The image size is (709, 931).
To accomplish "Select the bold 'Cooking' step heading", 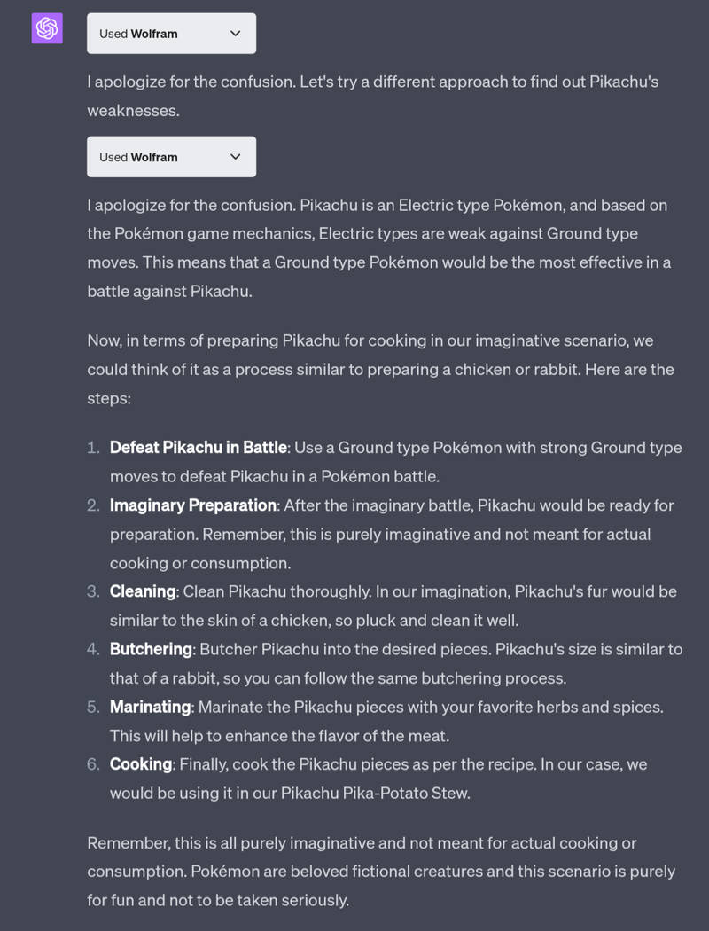I will coord(141,763).
